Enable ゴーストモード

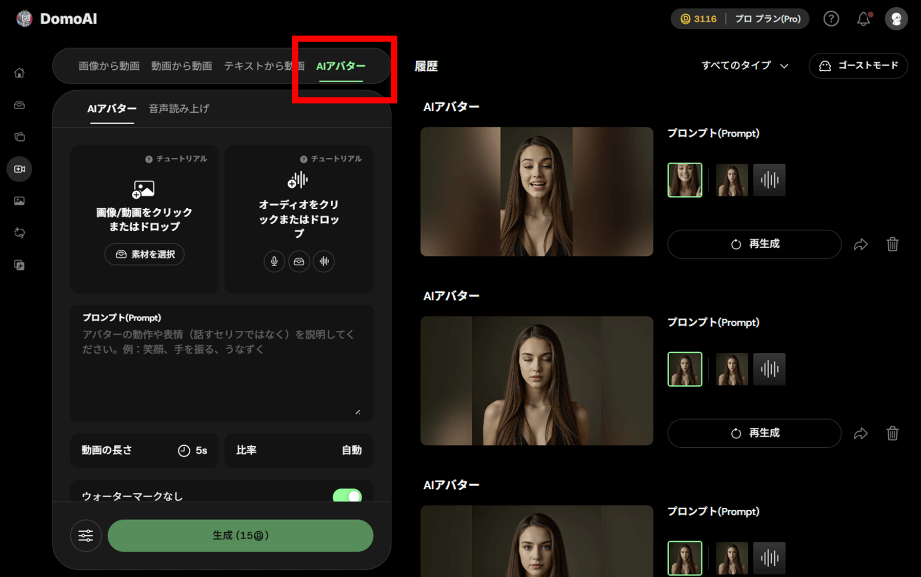pos(858,66)
